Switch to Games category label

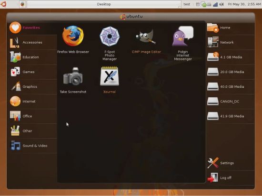click(29, 72)
